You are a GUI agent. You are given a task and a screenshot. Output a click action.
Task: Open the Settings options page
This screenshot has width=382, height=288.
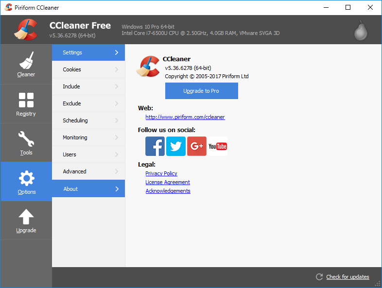(88, 52)
